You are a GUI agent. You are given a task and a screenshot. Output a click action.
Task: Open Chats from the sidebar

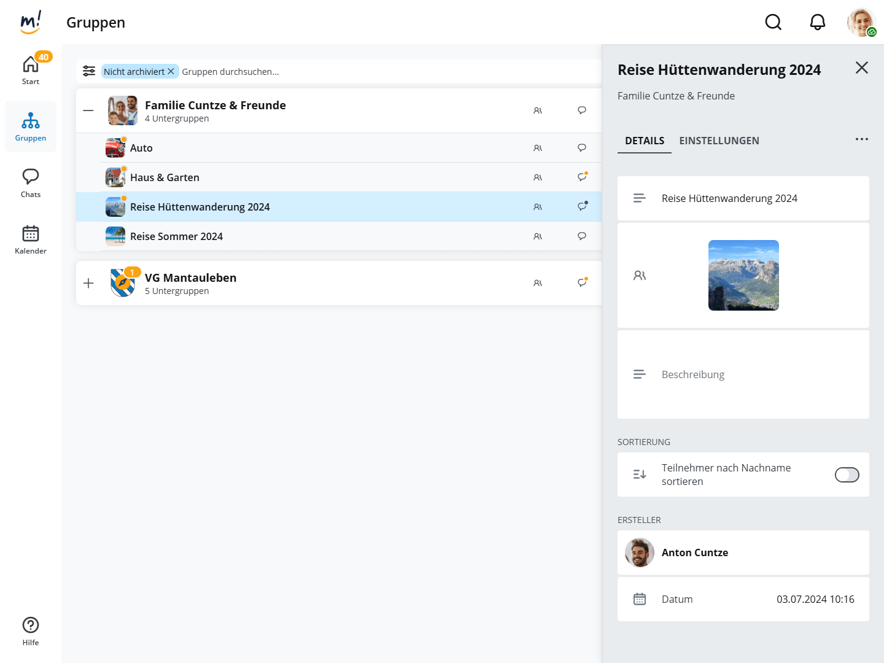tap(31, 182)
